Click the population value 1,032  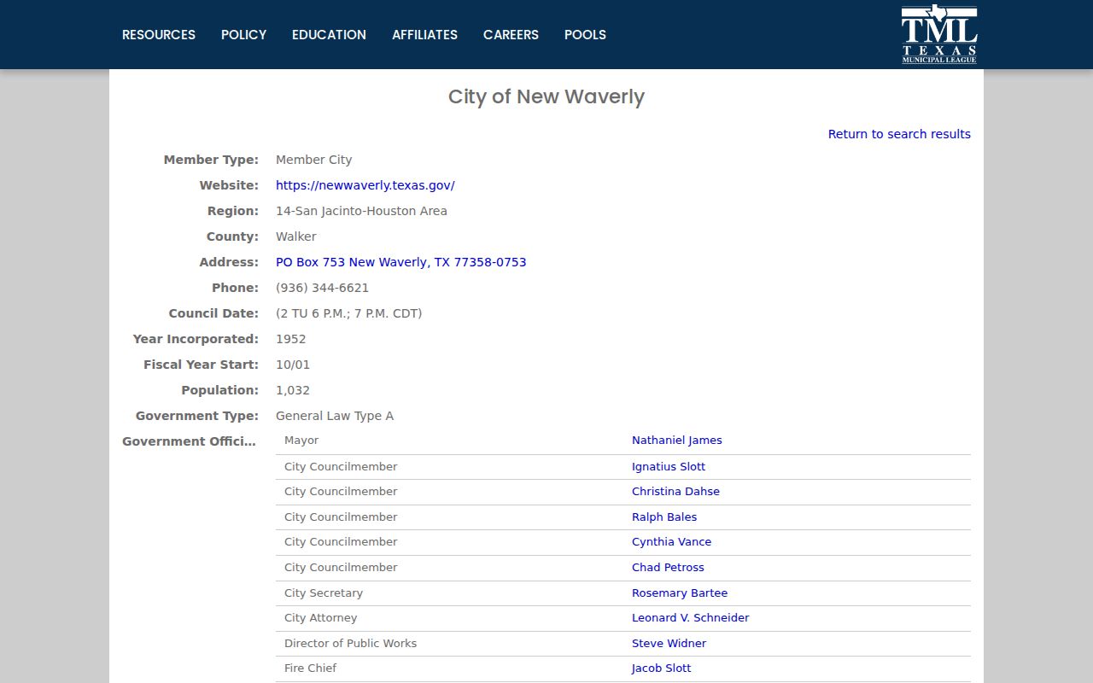pyautogui.click(x=293, y=390)
